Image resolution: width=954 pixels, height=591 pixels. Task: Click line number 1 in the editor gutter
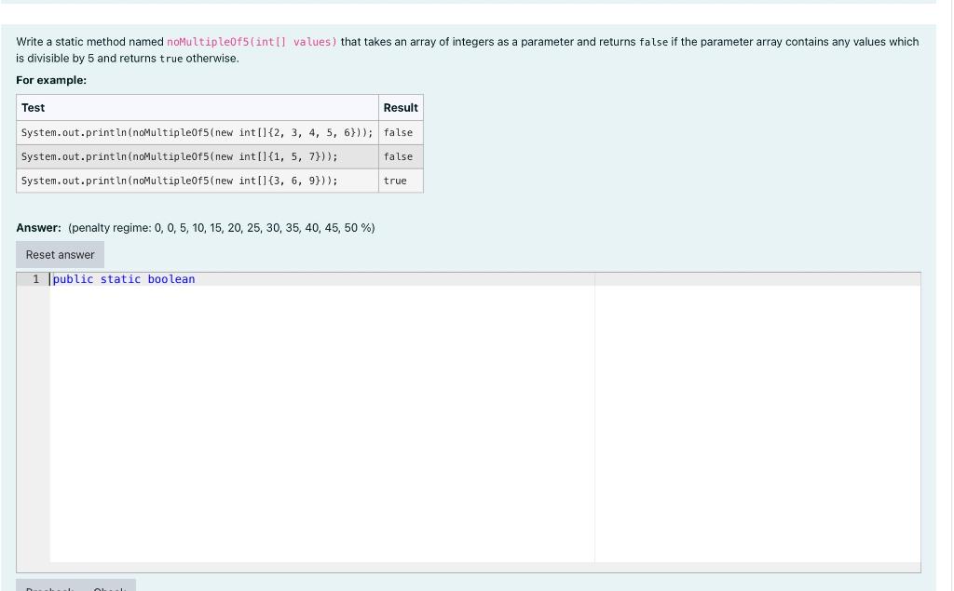[35, 278]
